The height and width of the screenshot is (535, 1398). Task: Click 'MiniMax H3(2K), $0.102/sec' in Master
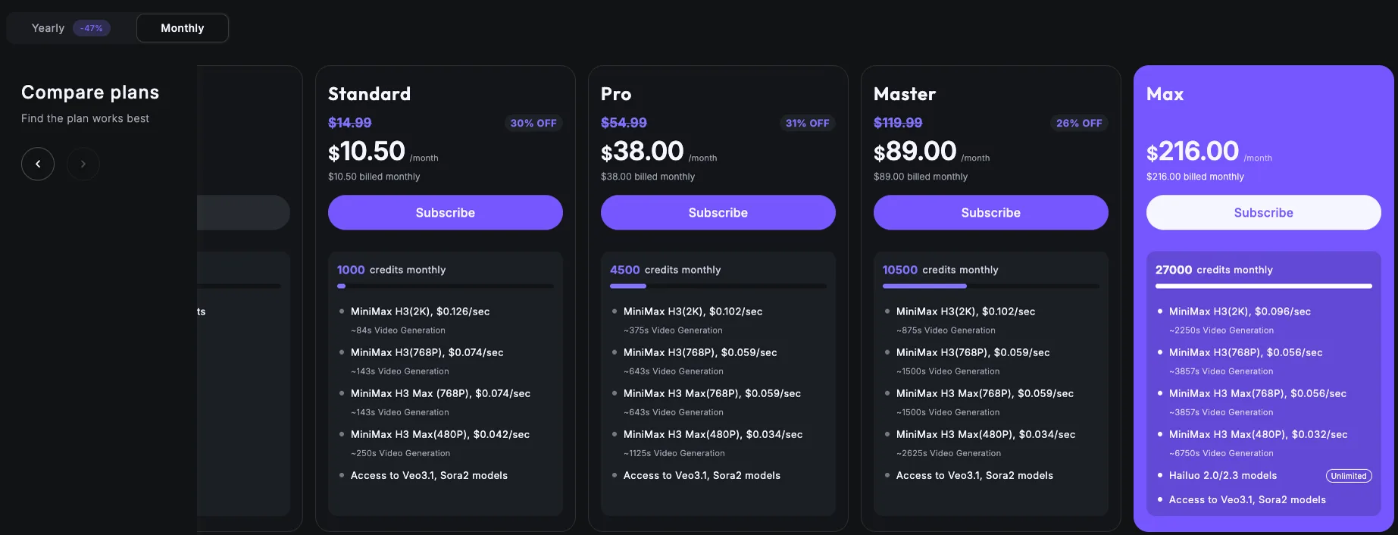[x=965, y=311]
